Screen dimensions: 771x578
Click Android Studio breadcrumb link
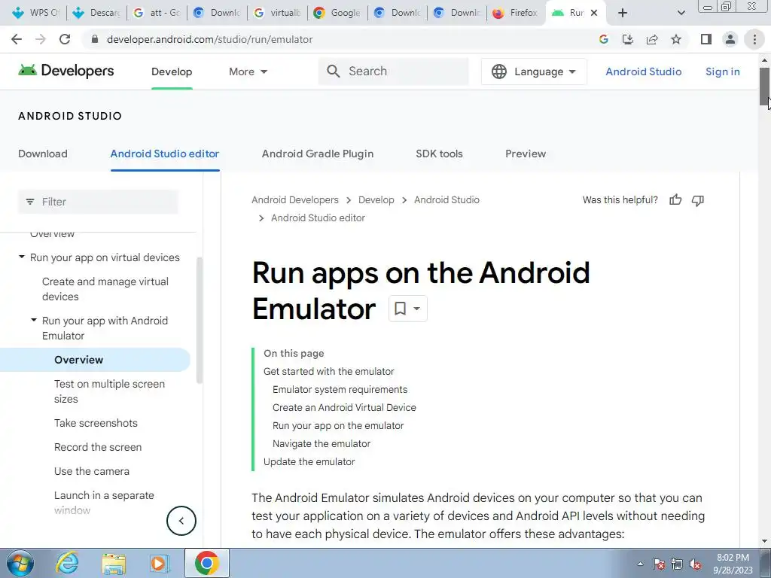click(446, 200)
